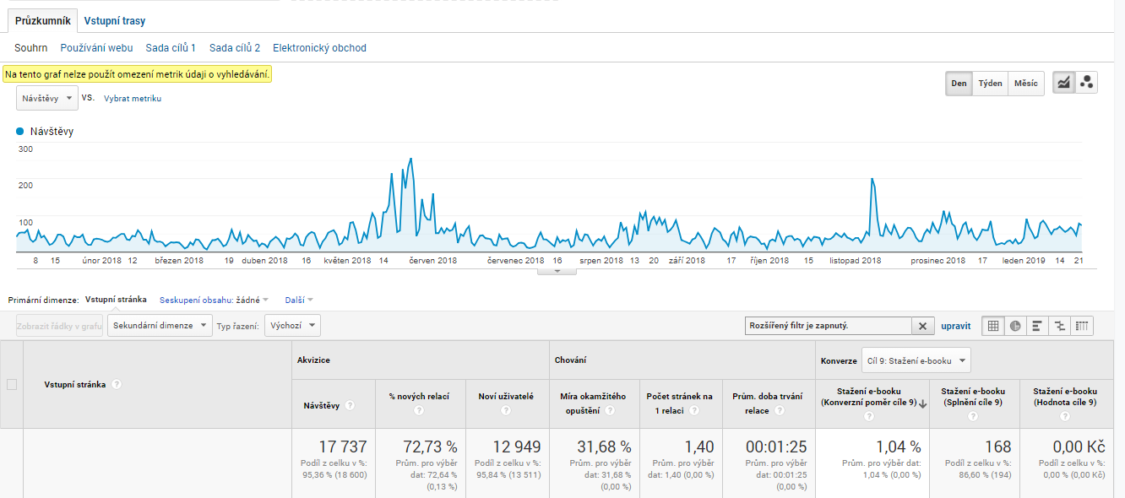Clear the advanced filter with X icon
This screenshot has width=1125, height=498.
coord(923,326)
